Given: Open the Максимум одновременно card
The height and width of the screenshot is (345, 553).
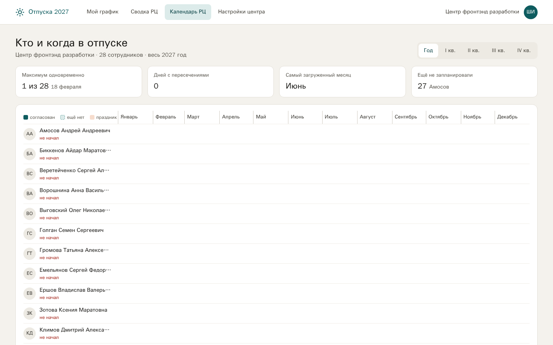Looking at the screenshot, I should point(79,82).
